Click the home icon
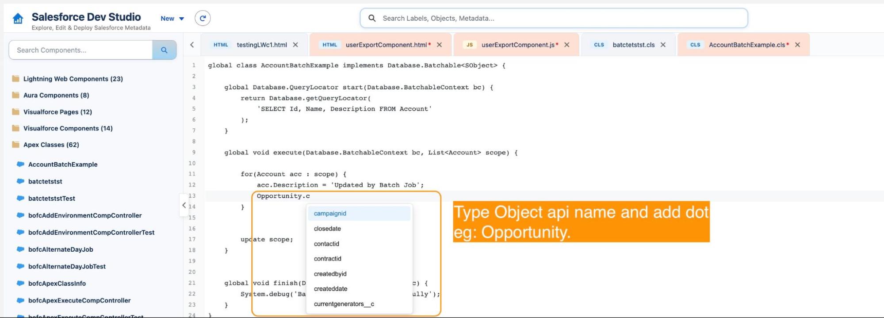 coord(18,19)
